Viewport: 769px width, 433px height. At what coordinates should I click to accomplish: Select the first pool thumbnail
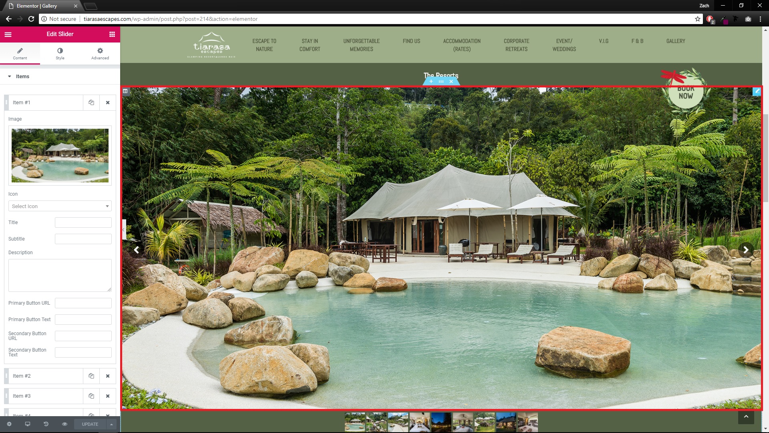[355, 422]
